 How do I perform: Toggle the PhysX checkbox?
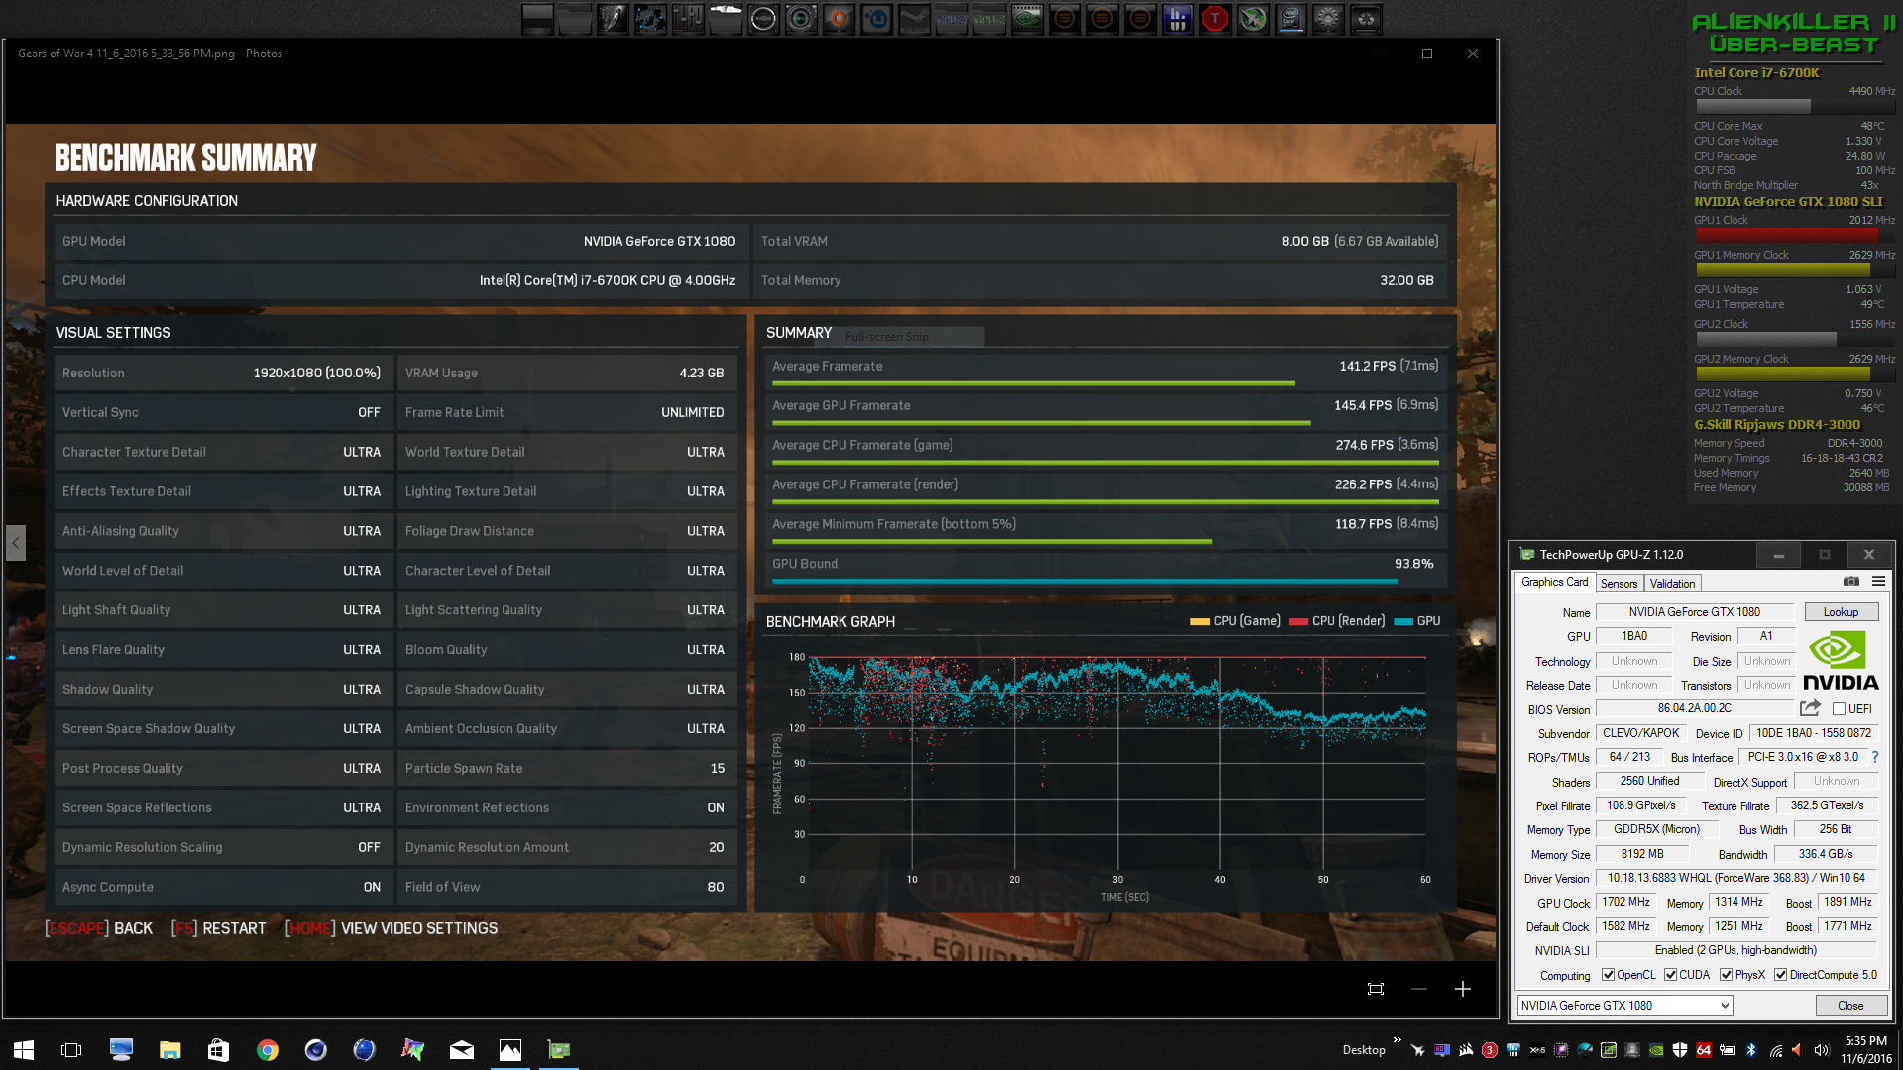pos(1727,975)
